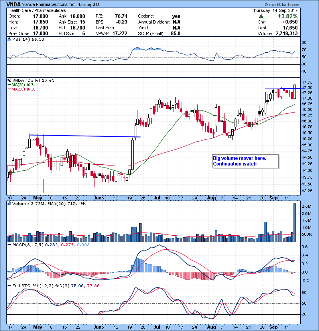This screenshot has height=331, width=319.
Task: Click the May label on the bottom date axis
Action: [38, 327]
